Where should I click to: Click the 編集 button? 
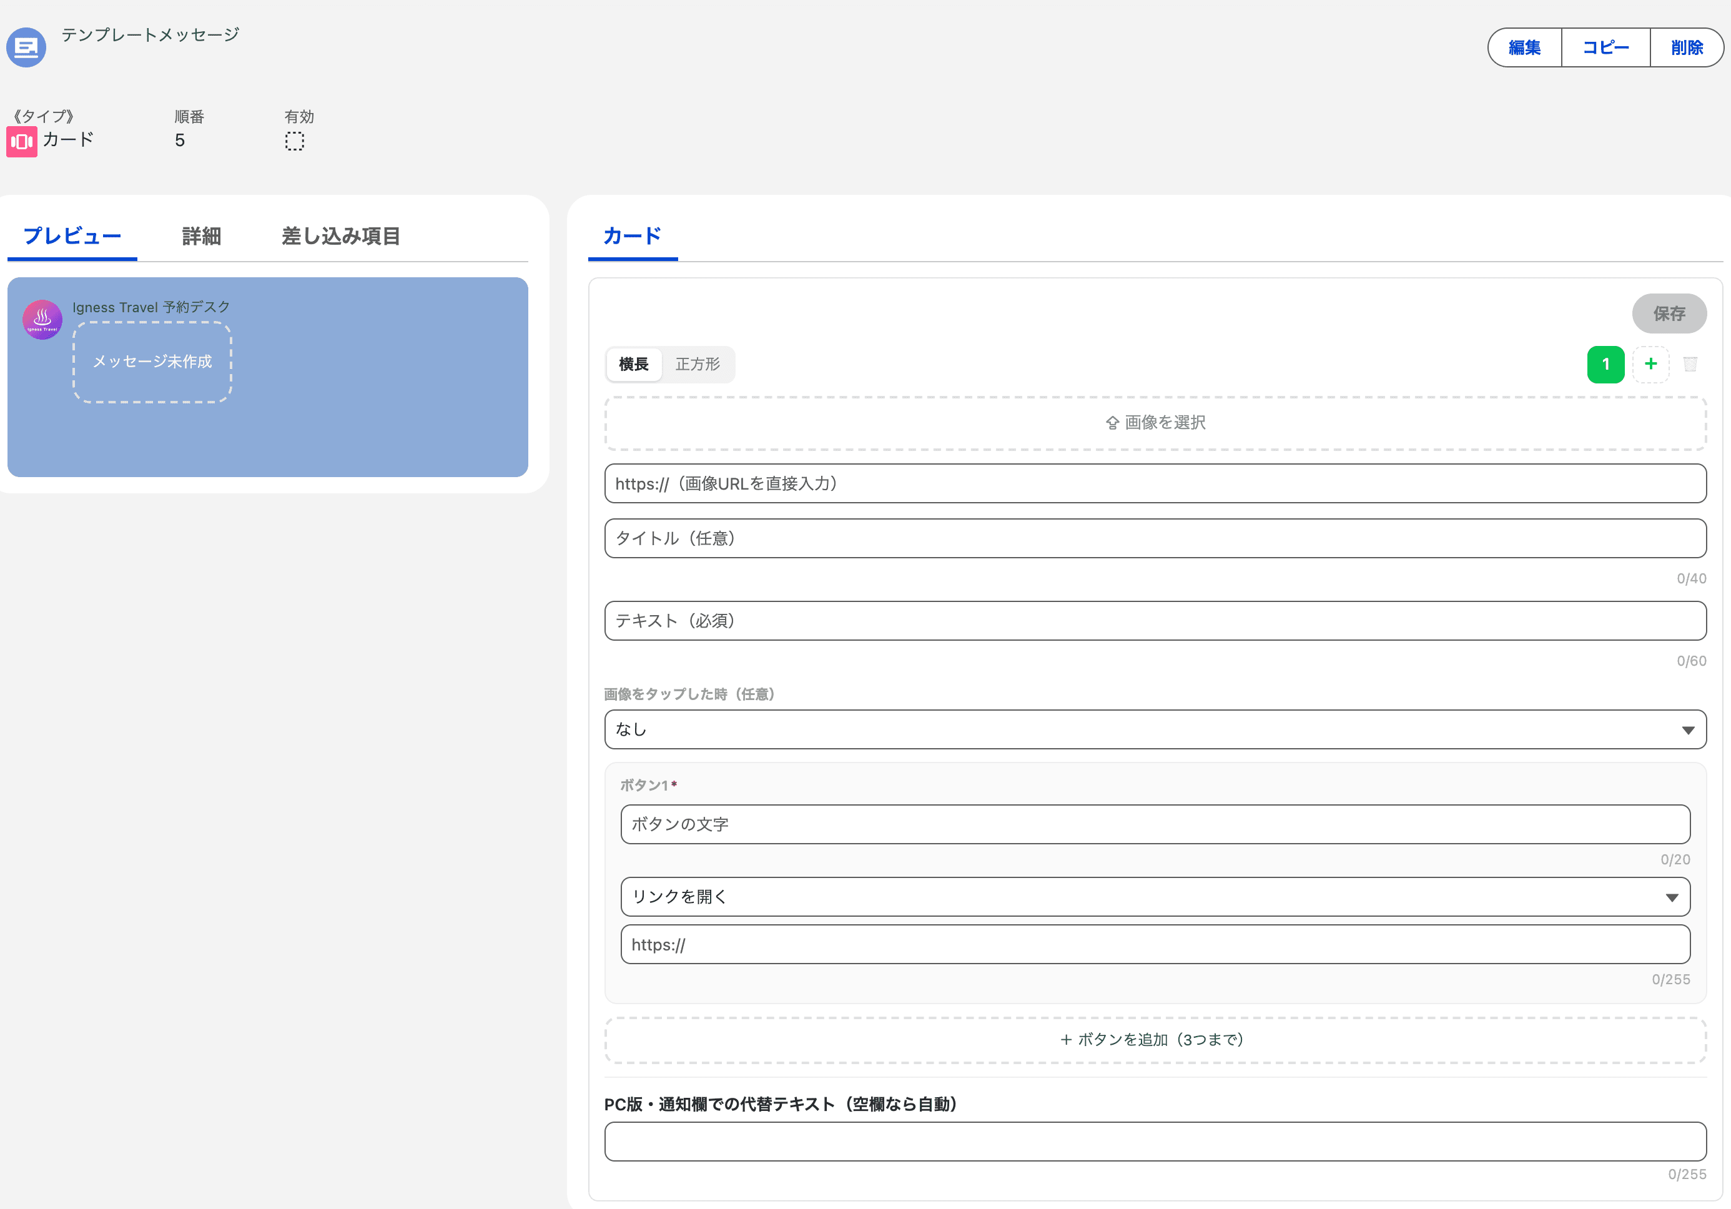pyautogui.click(x=1524, y=47)
